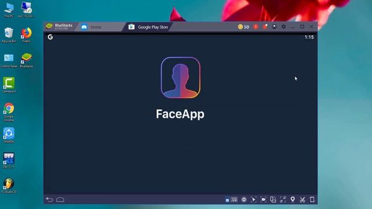The height and width of the screenshot is (209, 372).
Task: Open the BlueStacks coins balance showing 50
Action: pyautogui.click(x=244, y=27)
